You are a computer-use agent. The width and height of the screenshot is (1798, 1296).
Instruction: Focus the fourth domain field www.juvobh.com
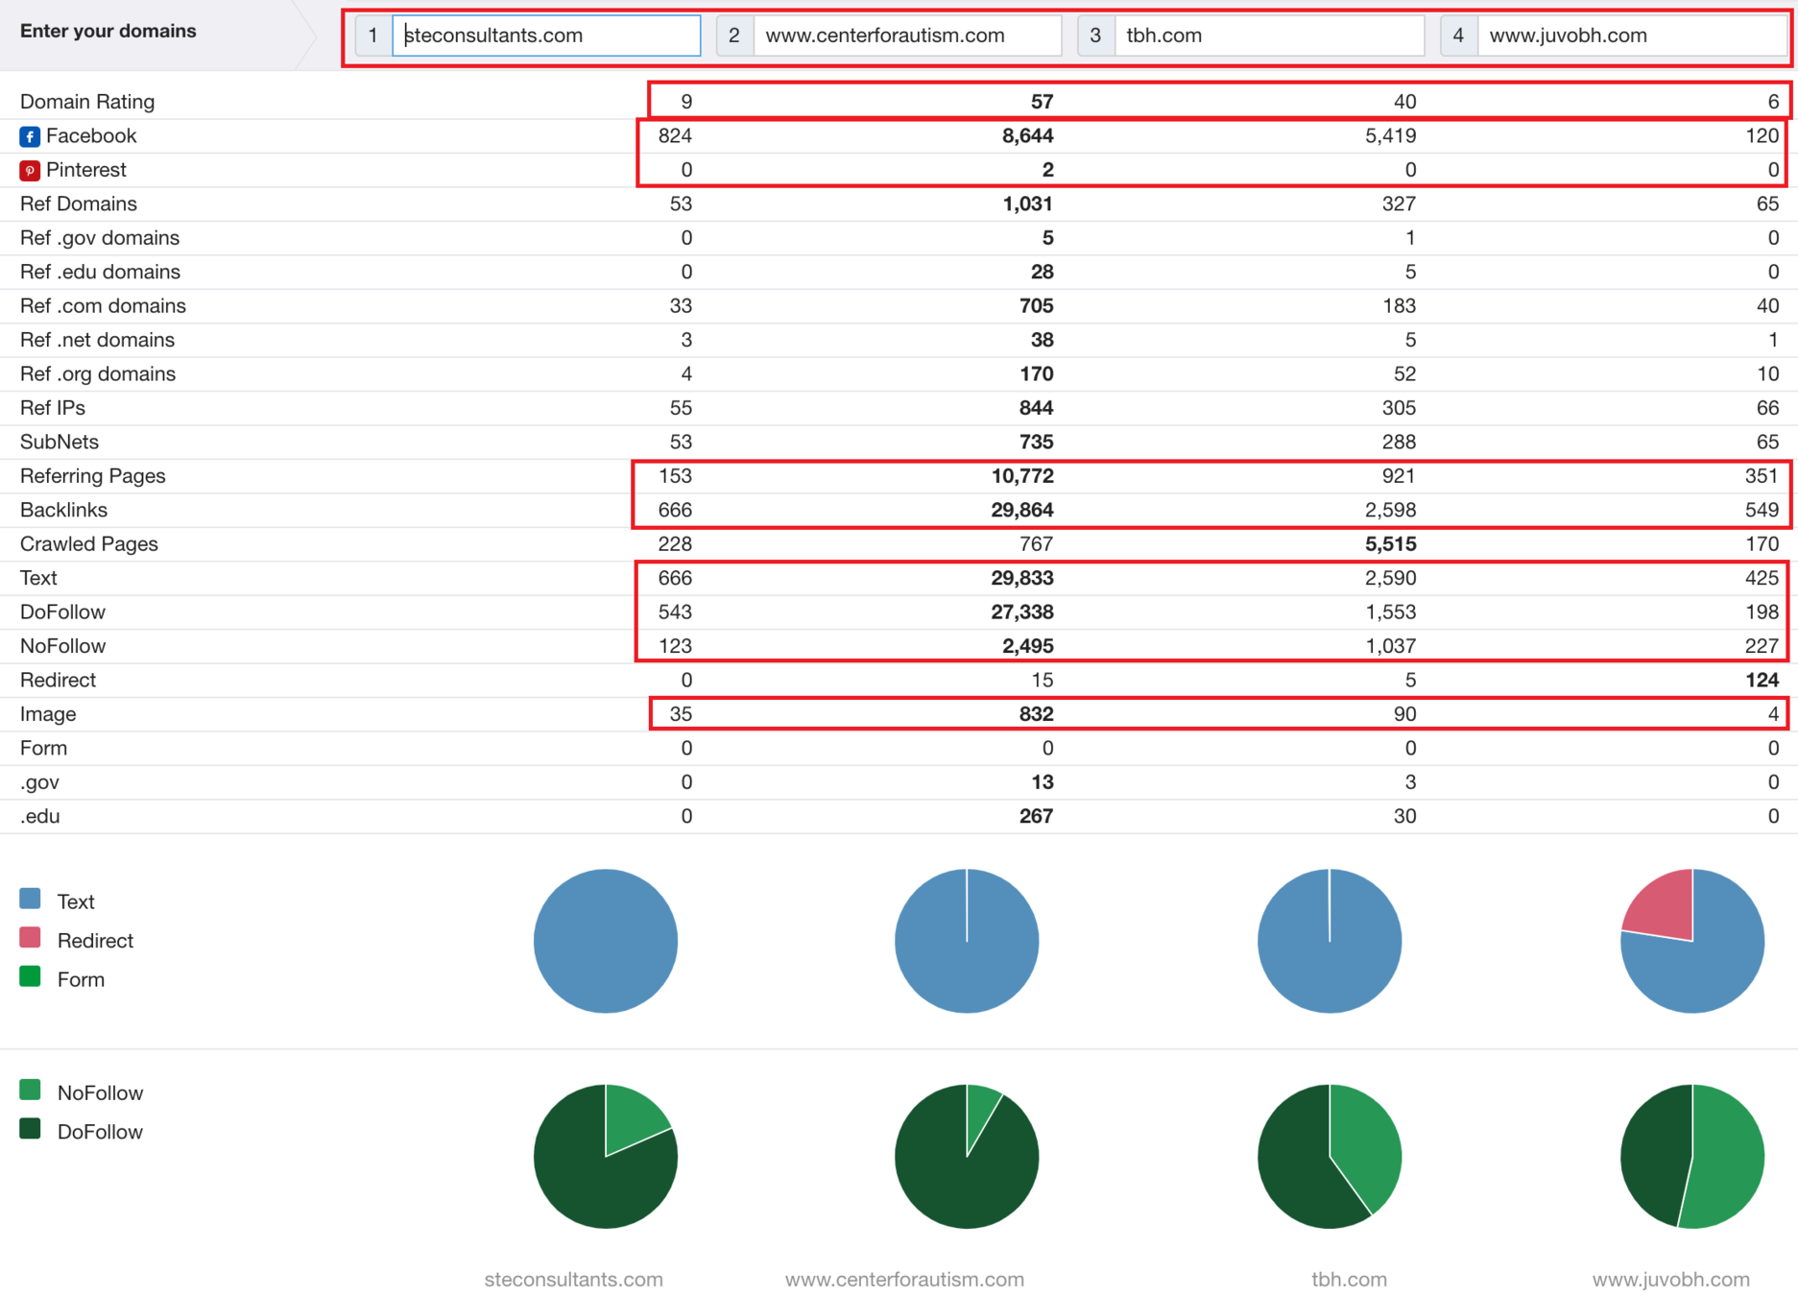1632,36
